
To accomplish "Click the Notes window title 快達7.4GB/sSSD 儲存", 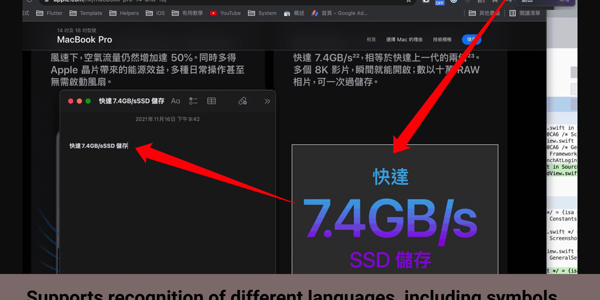I will click(132, 101).
